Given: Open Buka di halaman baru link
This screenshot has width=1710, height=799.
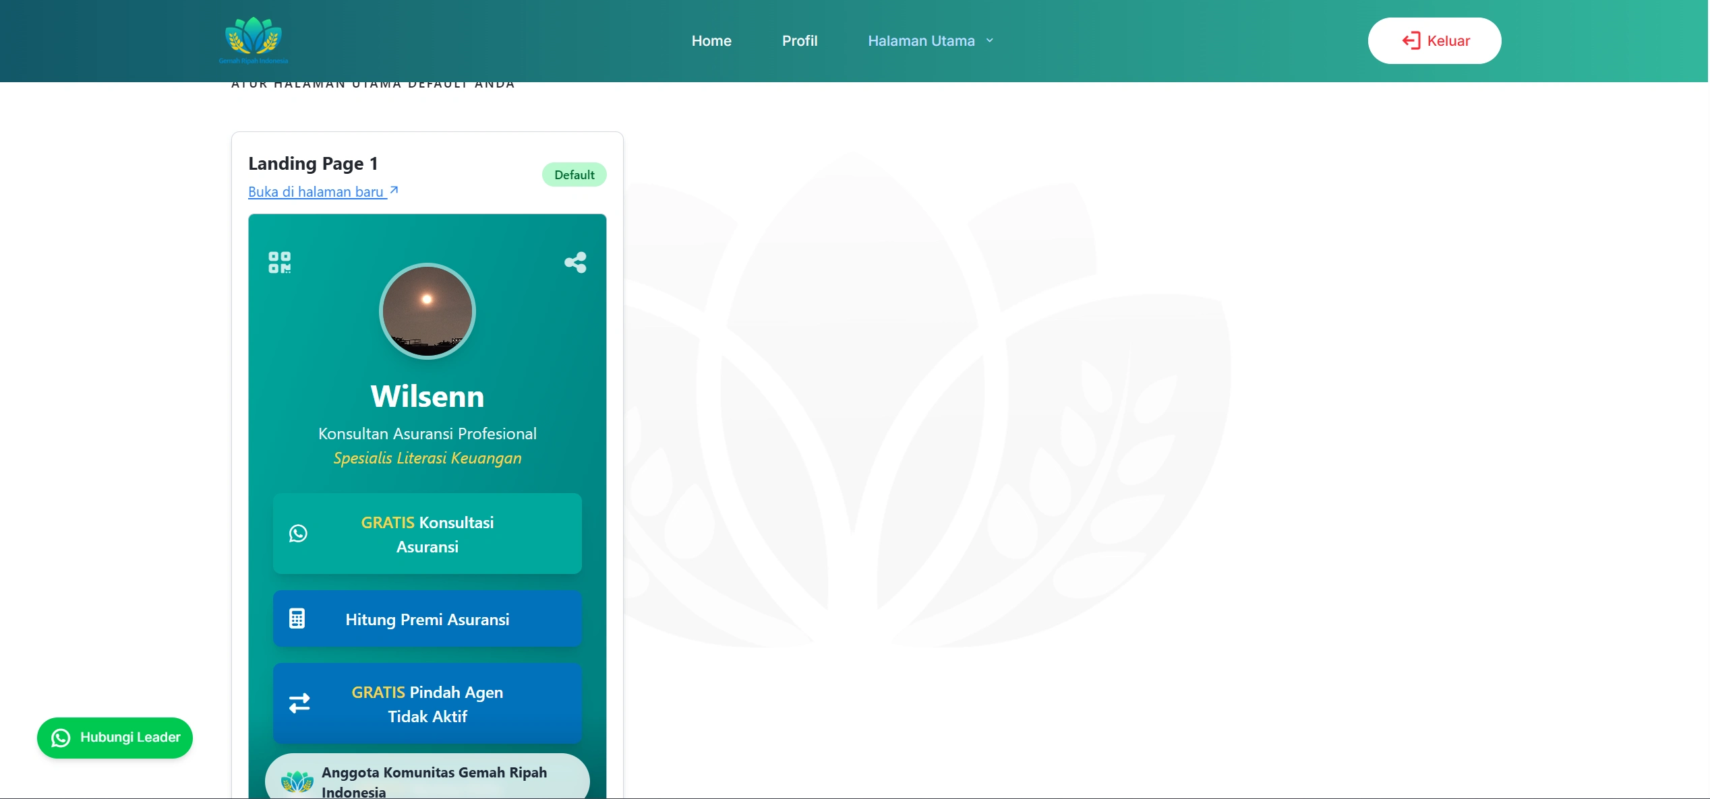Looking at the screenshot, I should point(316,192).
